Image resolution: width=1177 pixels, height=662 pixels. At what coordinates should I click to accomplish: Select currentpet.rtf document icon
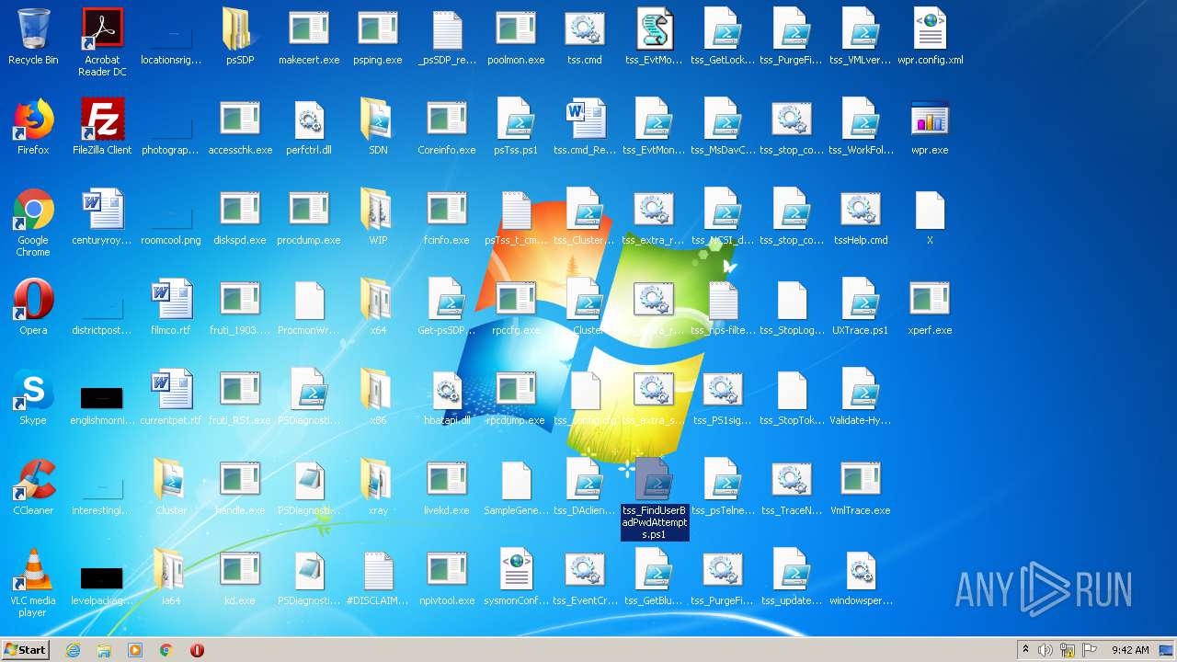pos(171,397)
